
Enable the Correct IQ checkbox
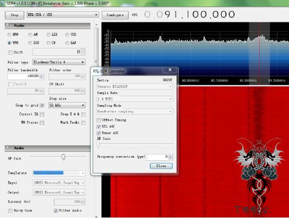[42, 114]
